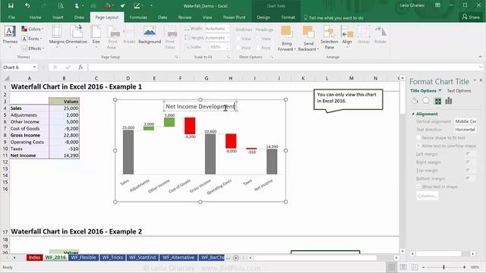Open the File tab
The image size is (486, 273).
12,17
